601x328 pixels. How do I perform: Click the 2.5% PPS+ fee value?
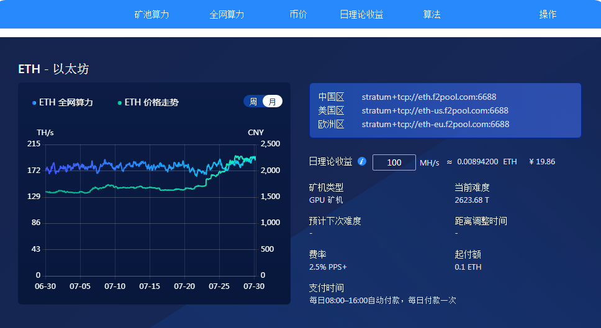pyautogui.click(x=328, y=267)
